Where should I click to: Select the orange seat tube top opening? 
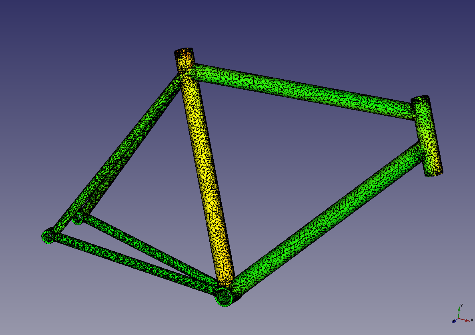point(184,51)
